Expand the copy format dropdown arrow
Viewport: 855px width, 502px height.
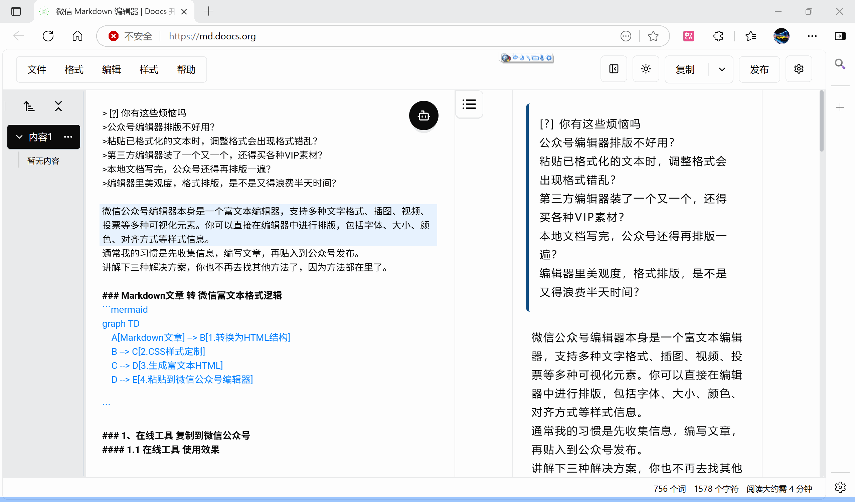722,69
